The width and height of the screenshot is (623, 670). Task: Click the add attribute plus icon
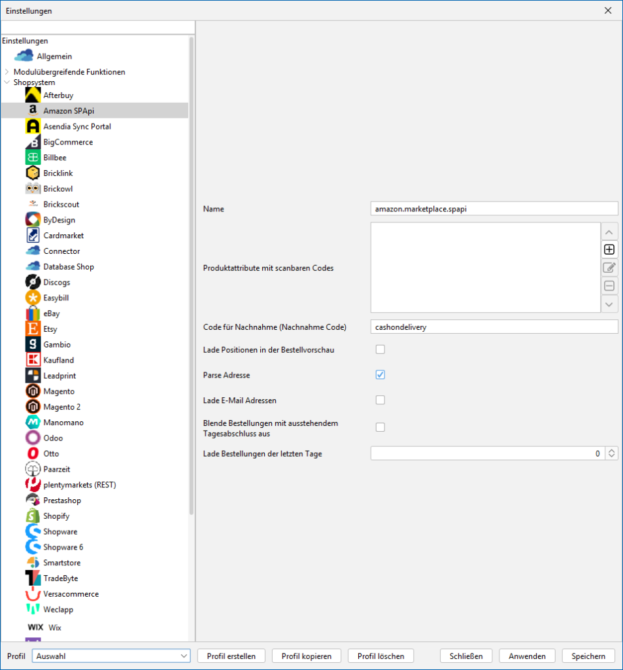[609, 249]
